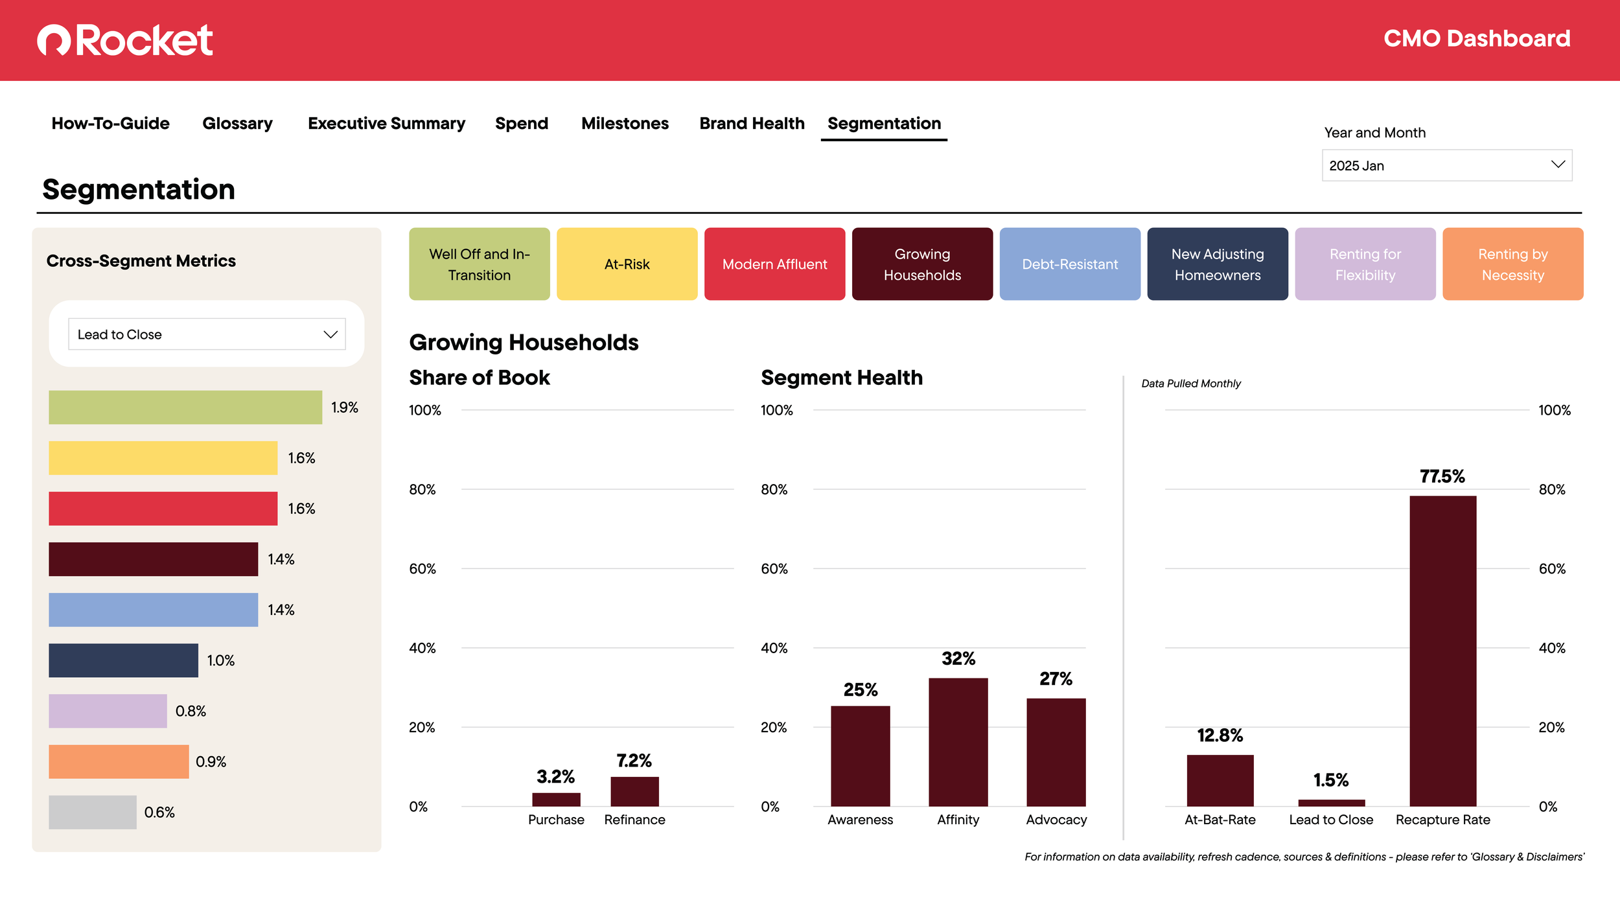
Task: Click the Rocket logo
Action: coord(124,40)
